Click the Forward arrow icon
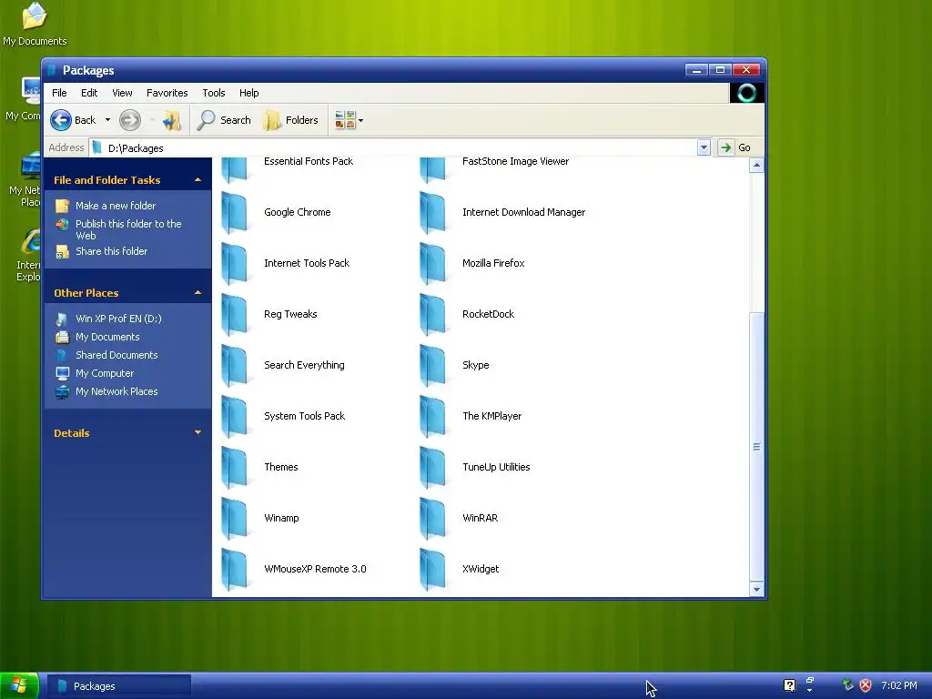Screen dimensions: 932x699 coord(129,120)
